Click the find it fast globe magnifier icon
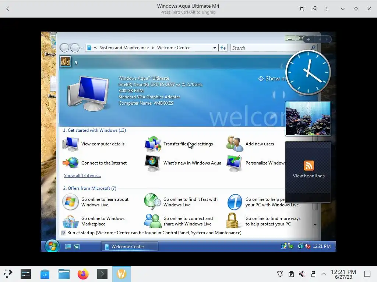Image resolution: width=377 pixels, height=282 pixels. click(152, 202)
